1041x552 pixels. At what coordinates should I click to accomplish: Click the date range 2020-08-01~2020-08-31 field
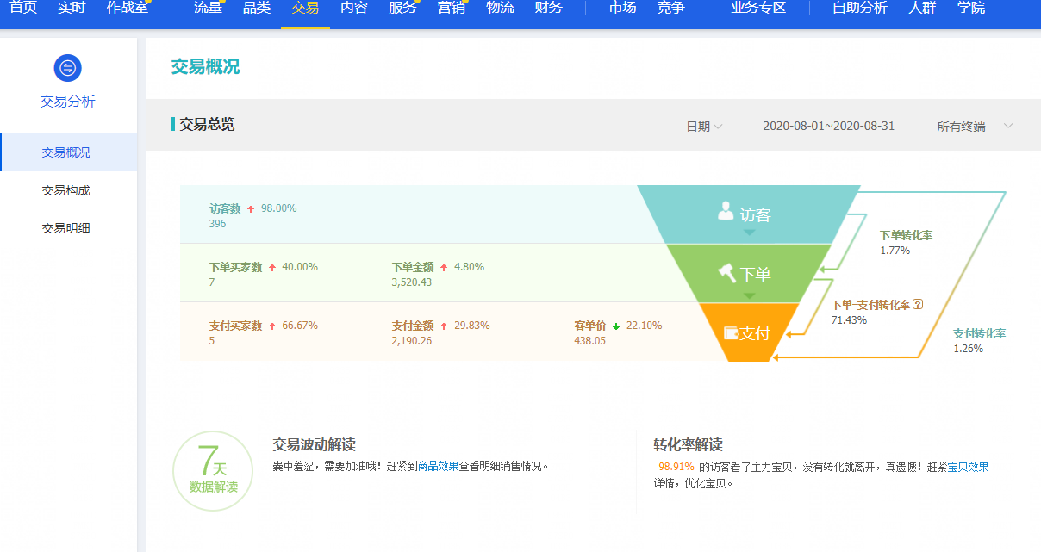click(x=828, y=127)
